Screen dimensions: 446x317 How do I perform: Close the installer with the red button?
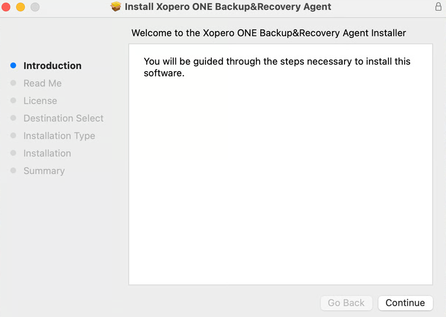tap(6, 7)
